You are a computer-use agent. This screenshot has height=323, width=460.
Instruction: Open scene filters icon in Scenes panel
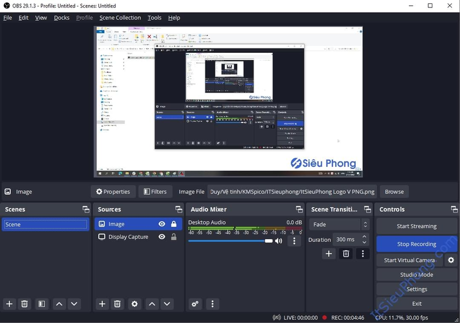coord(41,304)
